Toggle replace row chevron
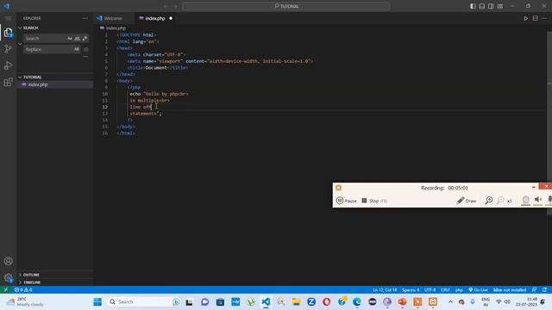The image size is (552, 310). click(20, 44)
